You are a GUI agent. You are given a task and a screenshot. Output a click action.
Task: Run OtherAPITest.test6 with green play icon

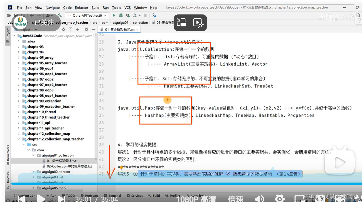(x=114, y=16)
